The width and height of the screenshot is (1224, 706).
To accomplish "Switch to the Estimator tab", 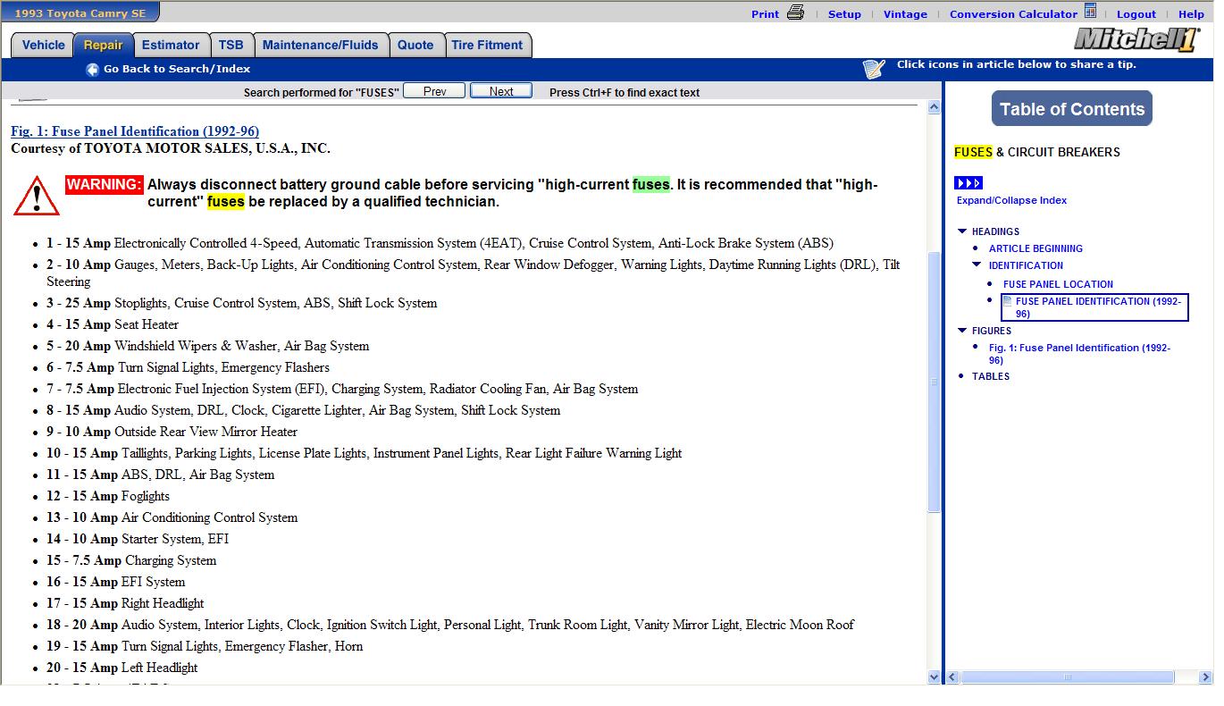I will coord(171,46).
